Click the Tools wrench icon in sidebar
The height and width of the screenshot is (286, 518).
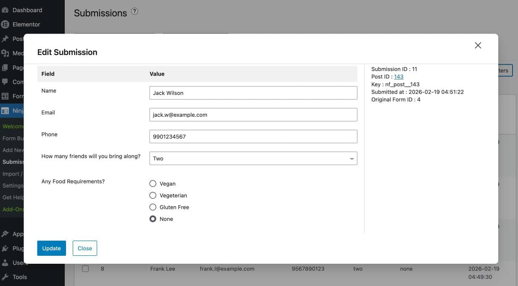coord(5,277)
